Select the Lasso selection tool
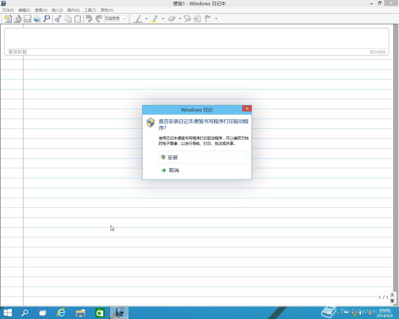This screenshot has width=399, height=319. [187, 19]
